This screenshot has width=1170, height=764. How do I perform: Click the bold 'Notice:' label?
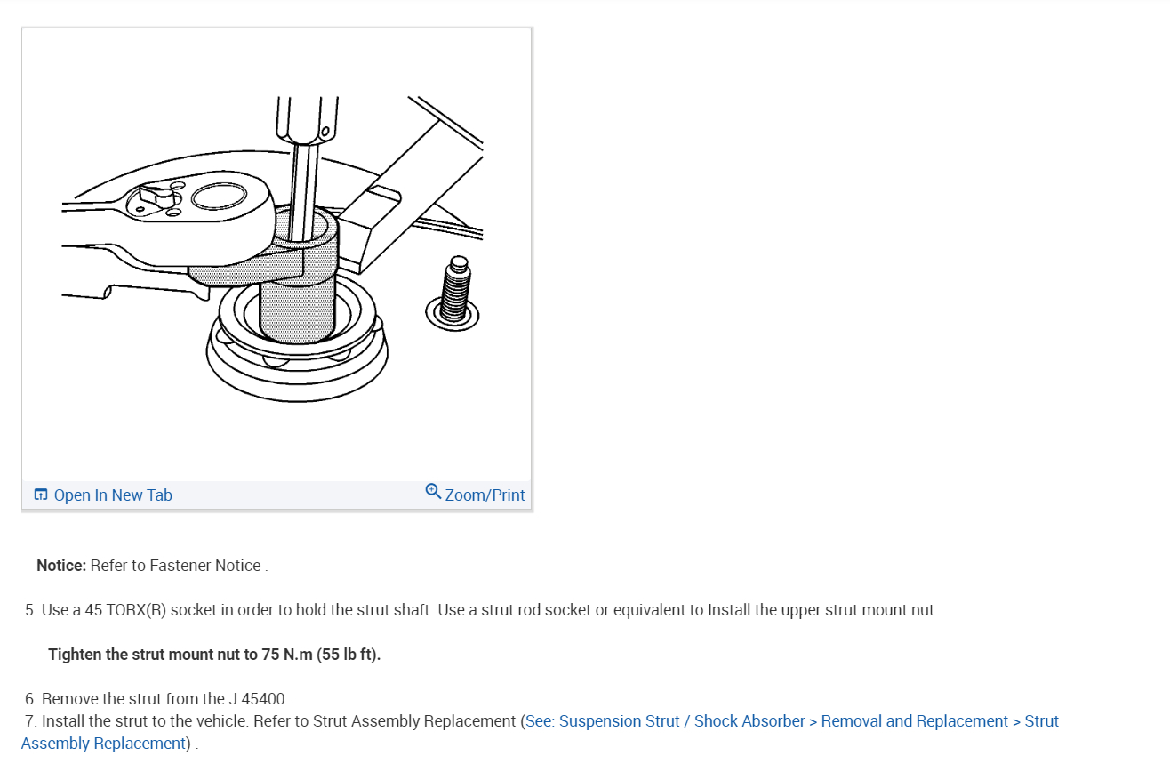click(x=61, y=566)
